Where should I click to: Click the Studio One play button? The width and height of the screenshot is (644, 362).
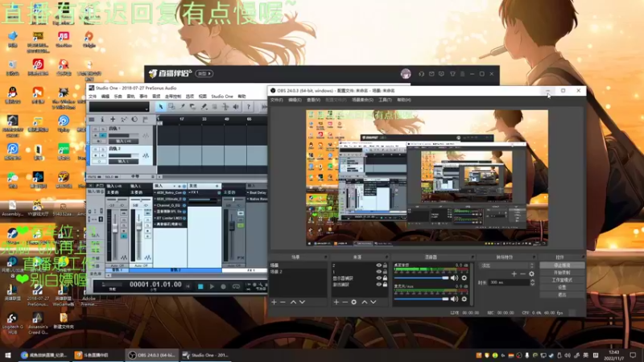pos(212,286)
